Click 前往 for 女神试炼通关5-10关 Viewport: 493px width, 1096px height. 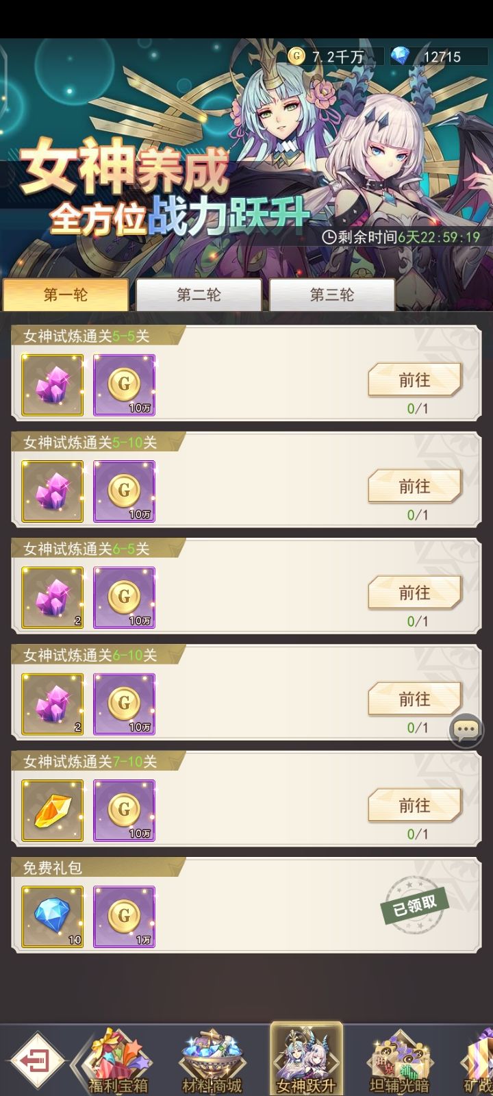coord(415,486)
